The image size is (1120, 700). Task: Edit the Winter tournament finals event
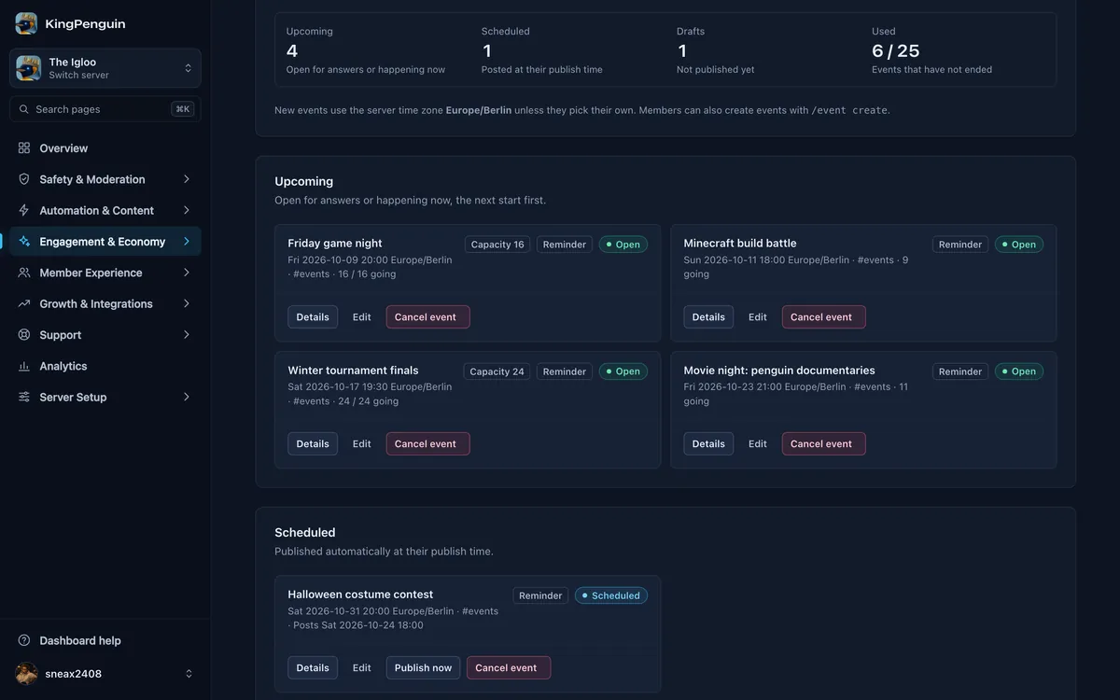point(362,444)
